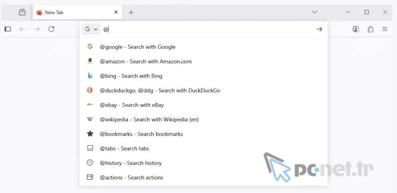Click the tabs laptop icon
The image size is (397, 193).
pyautogui.click(x=90, y=148)
